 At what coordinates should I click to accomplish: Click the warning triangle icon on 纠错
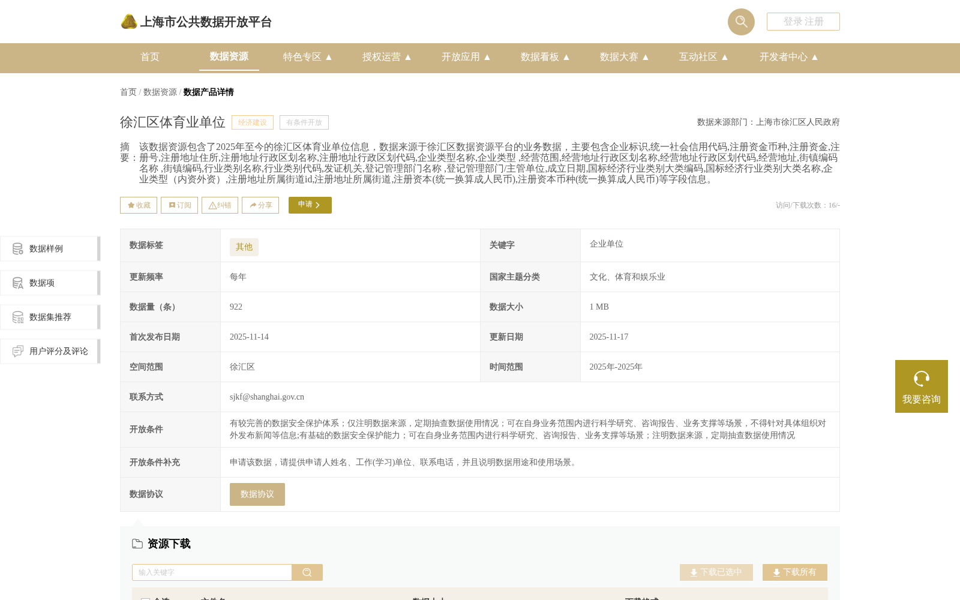(212, 205)
